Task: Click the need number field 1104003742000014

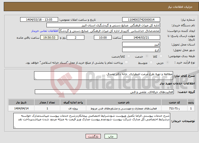Action: [141, 19]
